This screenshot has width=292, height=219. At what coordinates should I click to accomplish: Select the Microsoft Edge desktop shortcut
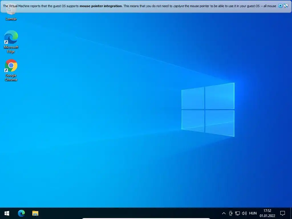click(11, 42)
